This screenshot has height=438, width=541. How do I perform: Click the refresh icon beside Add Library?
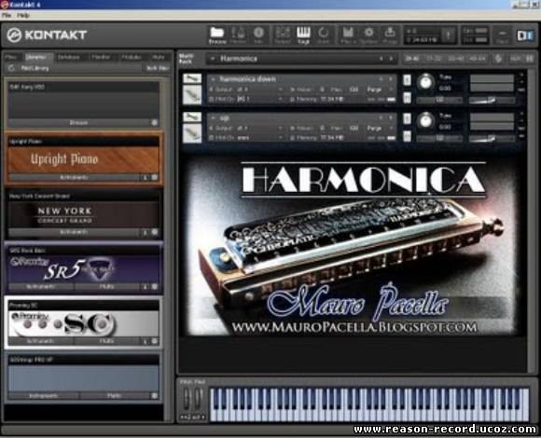[11, 68]
